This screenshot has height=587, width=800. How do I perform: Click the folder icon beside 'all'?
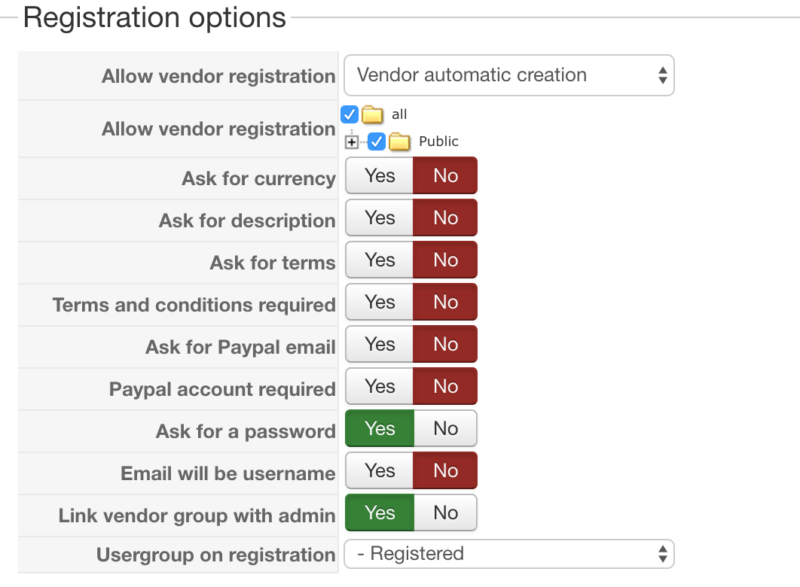[372, 115]
